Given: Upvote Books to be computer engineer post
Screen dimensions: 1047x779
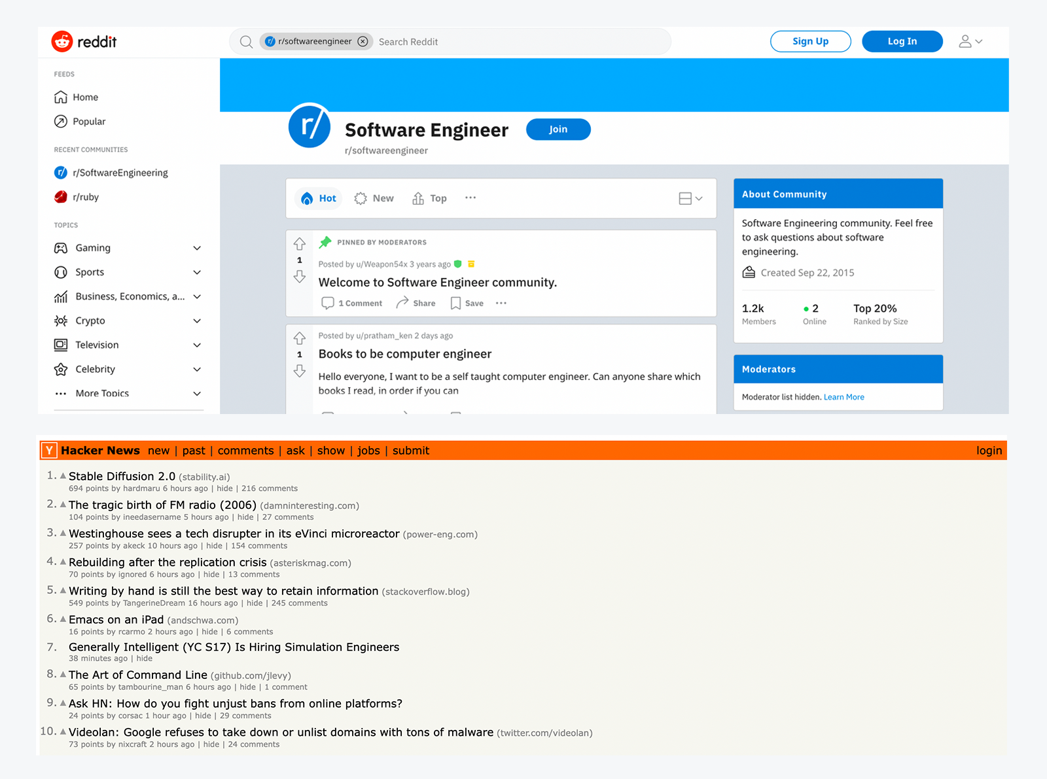Looking at the screenshot, I should pyautogui.click(x=300, y=338).
